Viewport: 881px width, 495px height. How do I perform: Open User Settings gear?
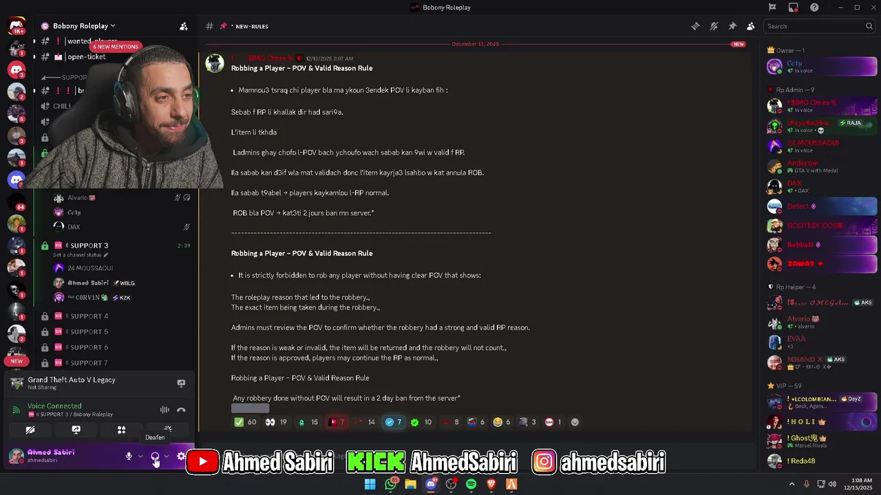point(181,456)
